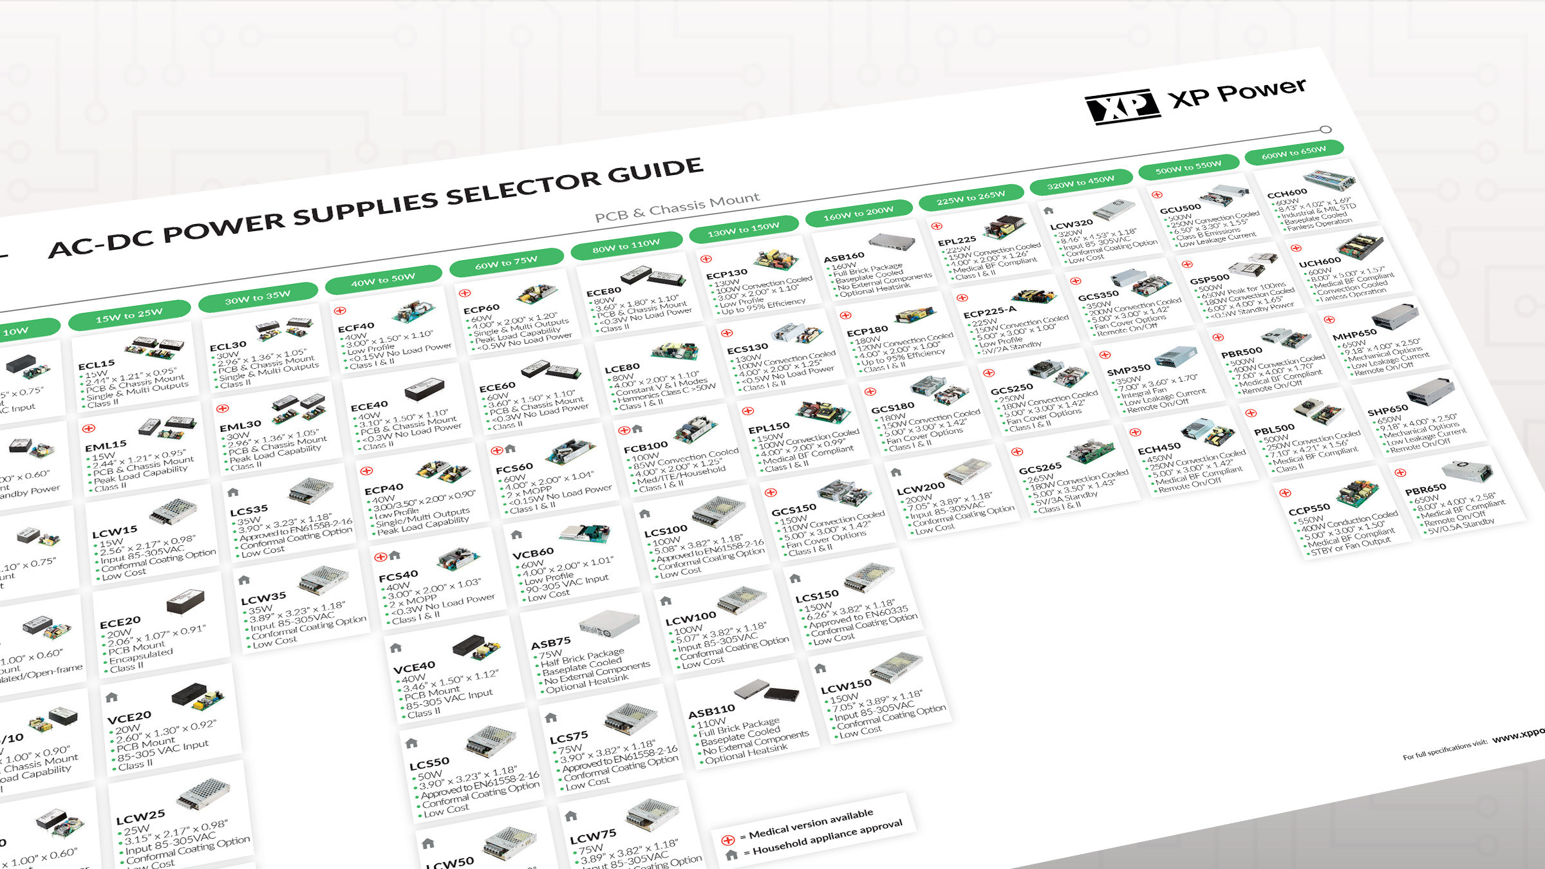The width and height of the screenshot is (1545, 869).
Task: Click the house icon beside VCE20
Action: (111, 697)
